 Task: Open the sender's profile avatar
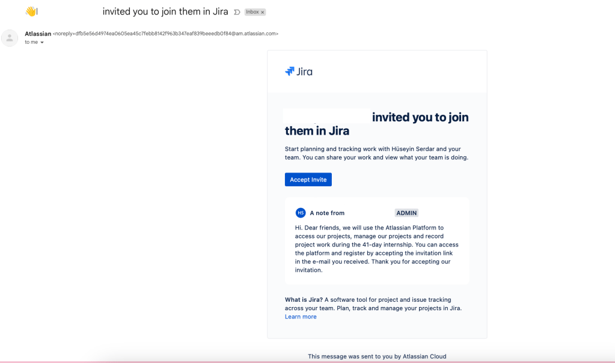point(10,38)
